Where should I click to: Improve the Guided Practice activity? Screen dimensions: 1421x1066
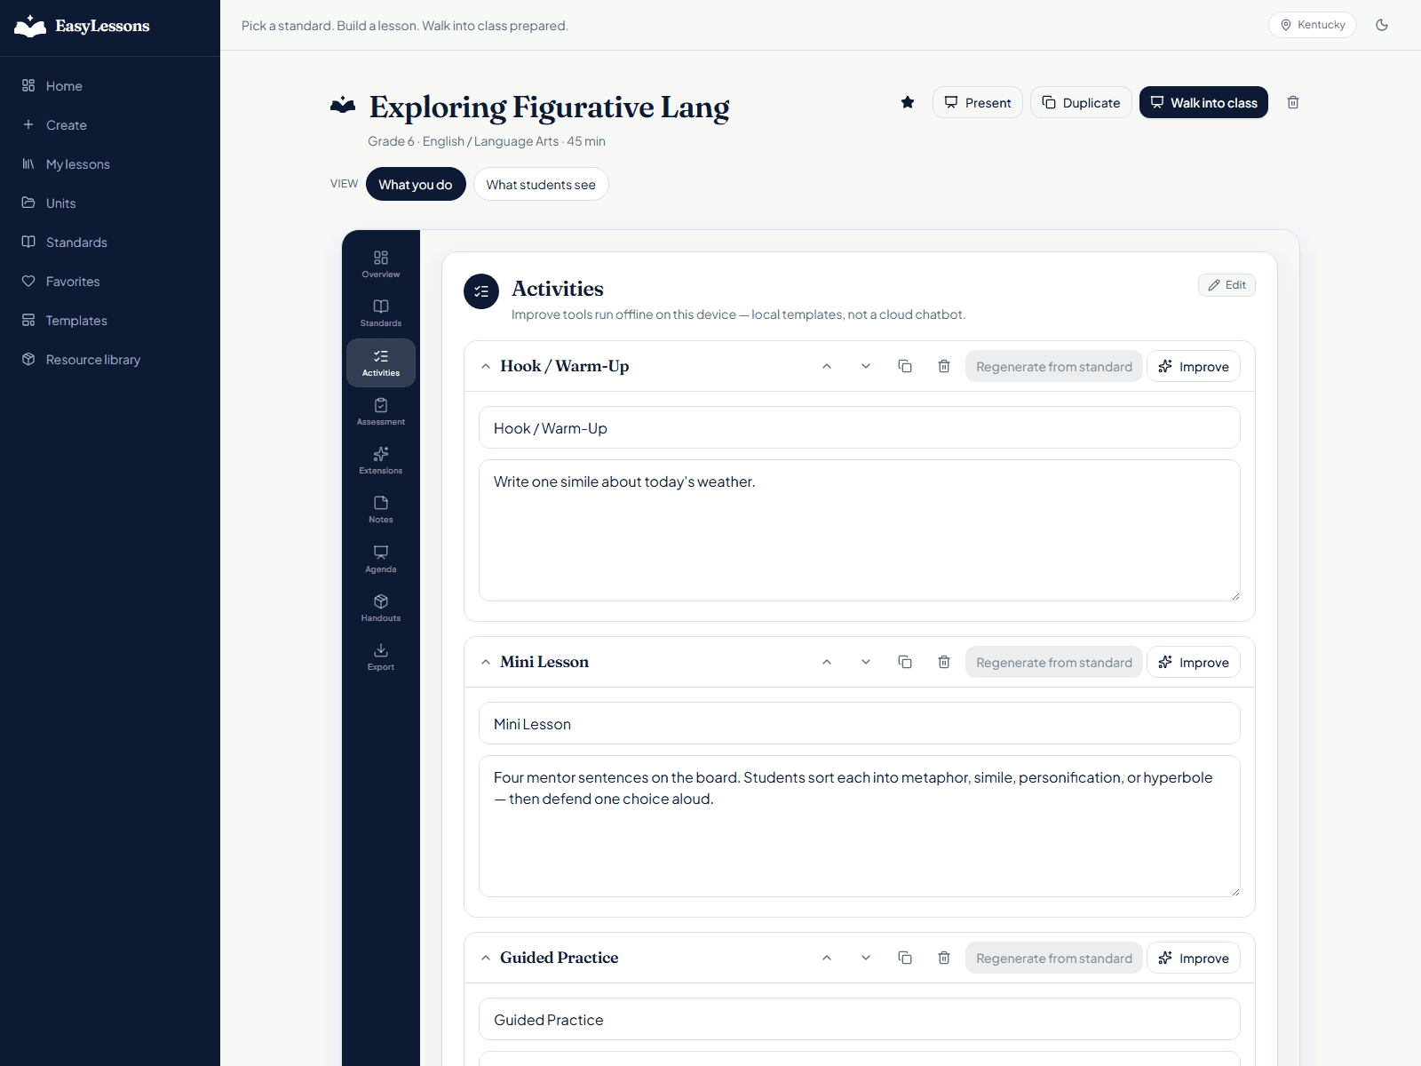(1194, 958)
